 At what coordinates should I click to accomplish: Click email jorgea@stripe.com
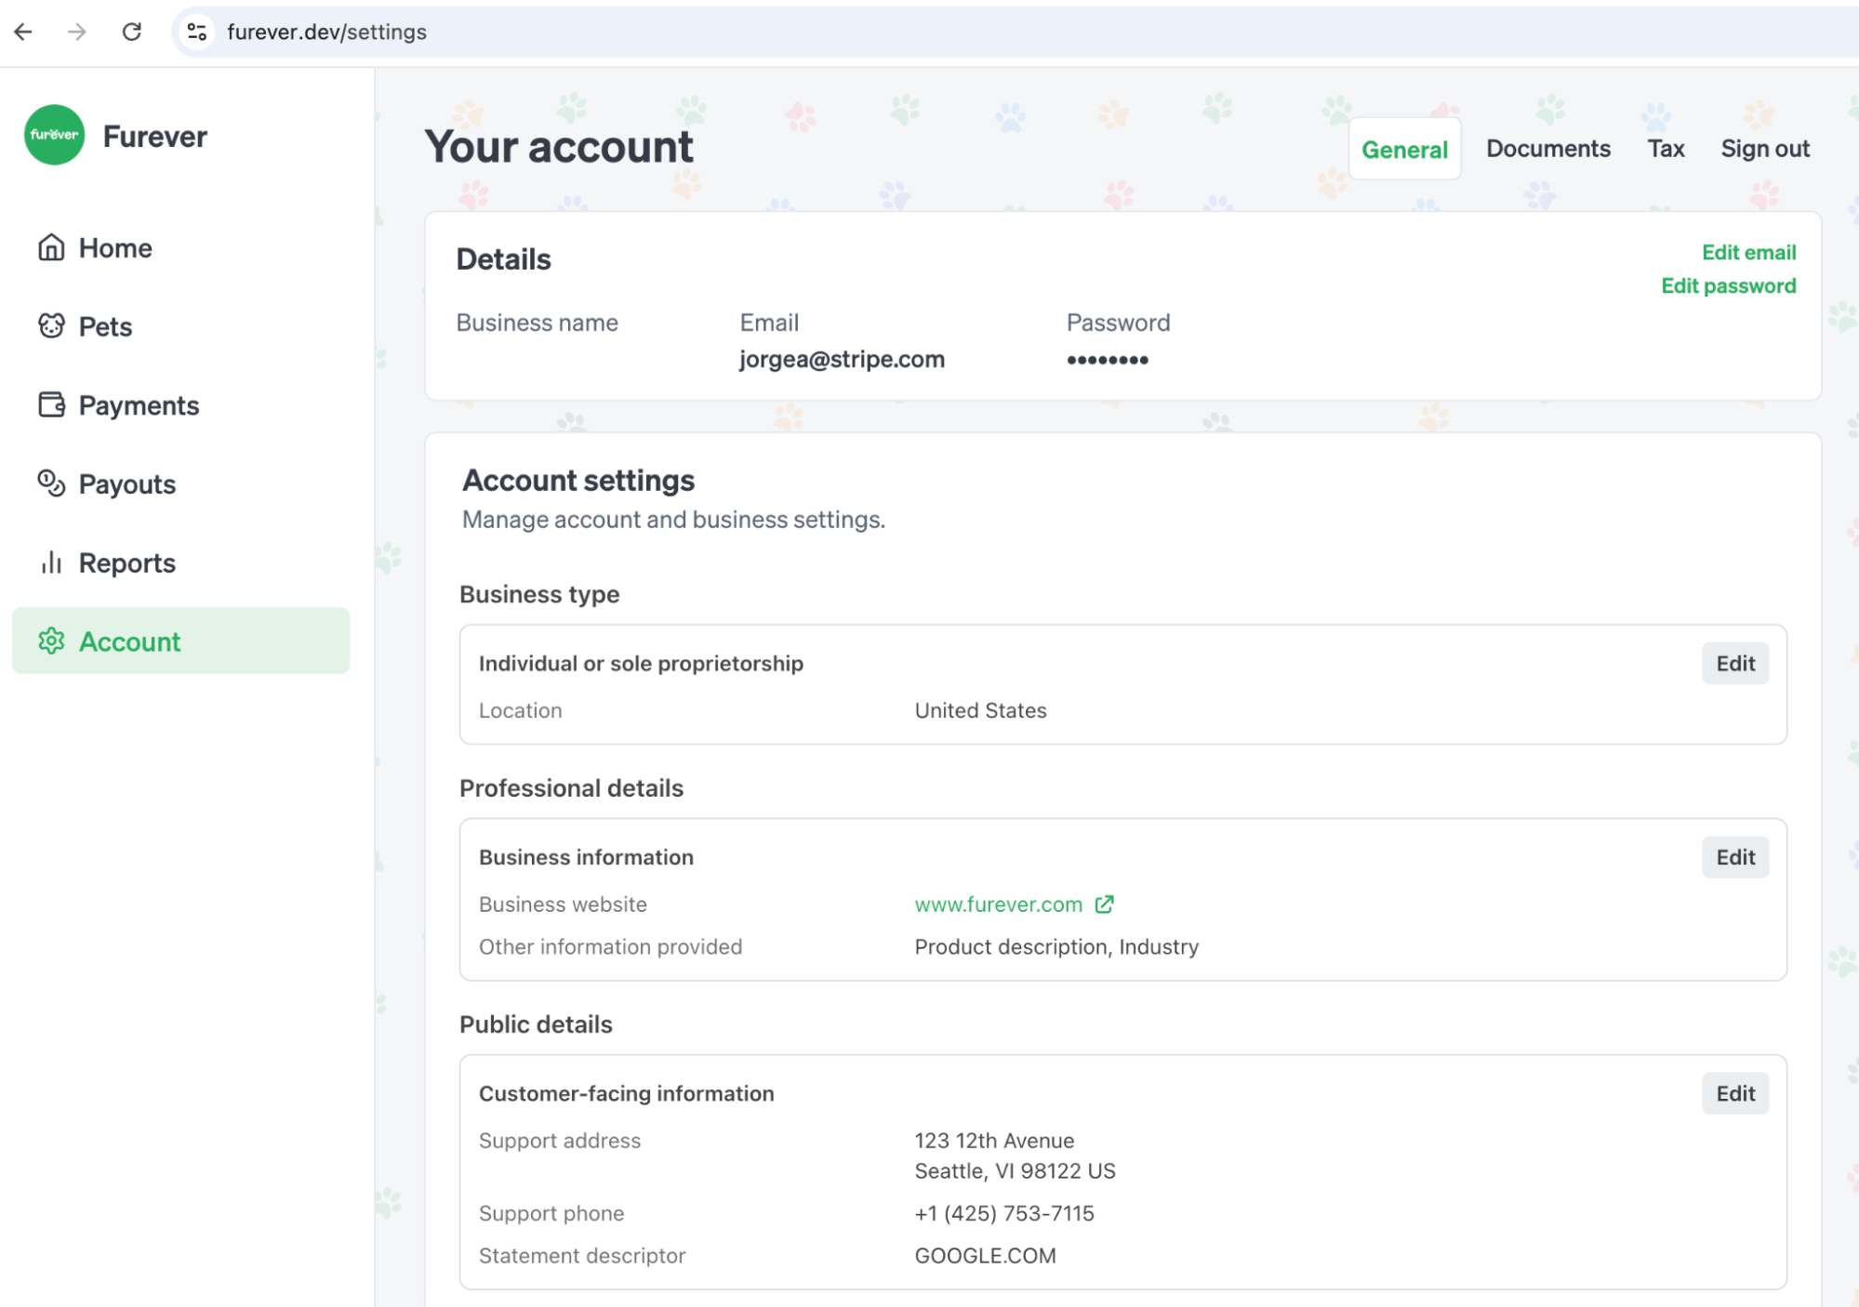click(842, 360)
